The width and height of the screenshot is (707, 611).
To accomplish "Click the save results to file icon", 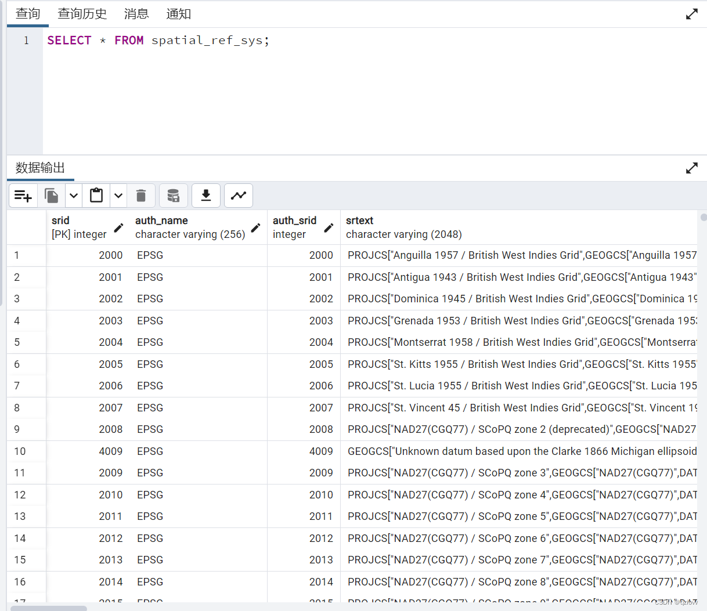I will click(x=206, y=196).
